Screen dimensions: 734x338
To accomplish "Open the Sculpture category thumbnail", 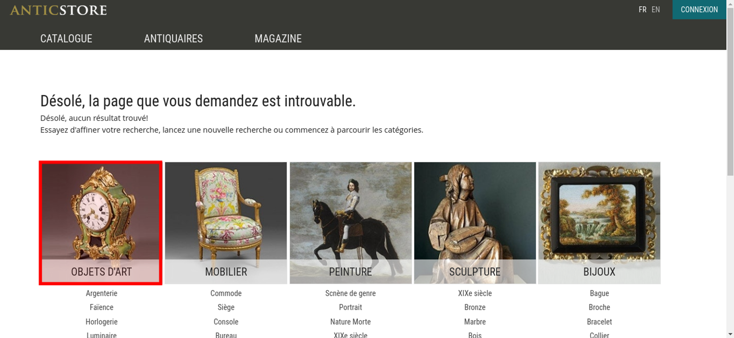I will pos(475,223).
